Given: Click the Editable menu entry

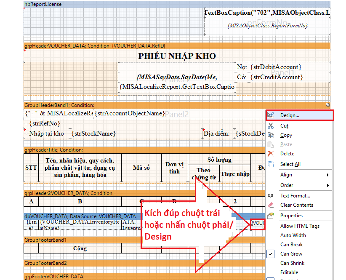Looking at the screenshot, I should click(289, 272).
